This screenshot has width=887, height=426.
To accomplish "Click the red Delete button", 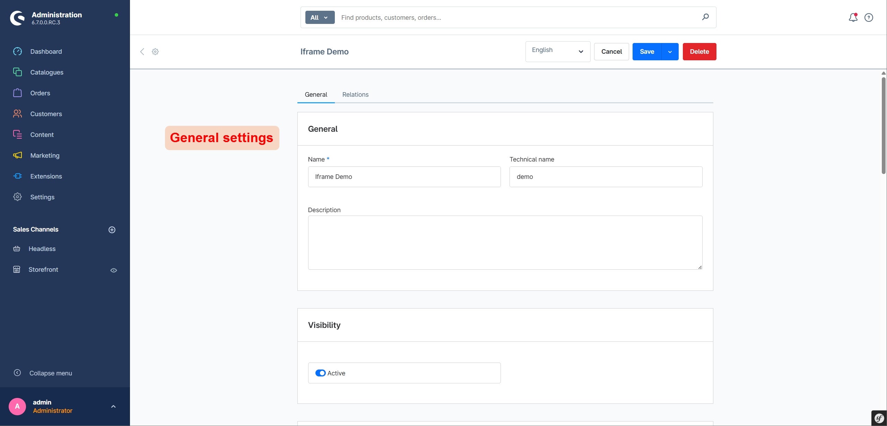I will (x=699, y=52).
